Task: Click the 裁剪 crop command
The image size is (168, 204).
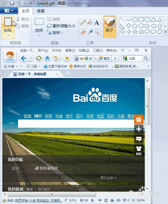Action: 54,19
